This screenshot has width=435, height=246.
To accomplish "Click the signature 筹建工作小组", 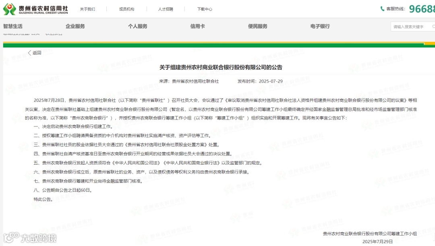I will pos(370,234).
